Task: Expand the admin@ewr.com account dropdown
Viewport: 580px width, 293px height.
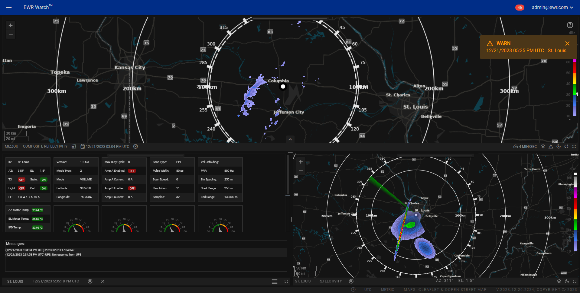Action: coord(552,8)
